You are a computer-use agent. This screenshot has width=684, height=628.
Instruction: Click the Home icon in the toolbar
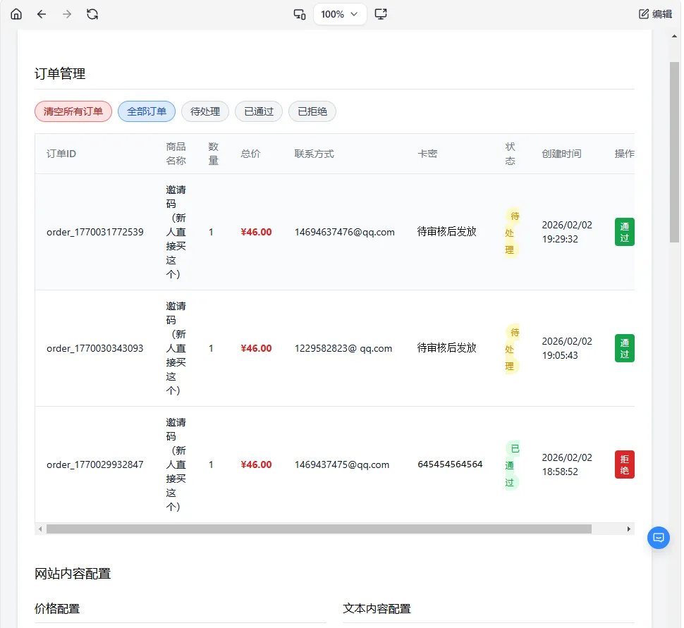(16, 13)
